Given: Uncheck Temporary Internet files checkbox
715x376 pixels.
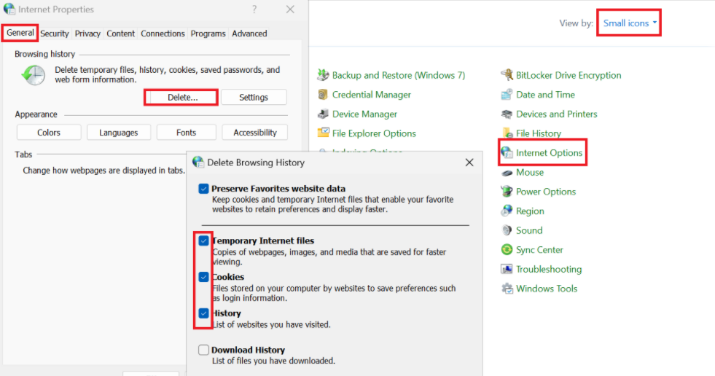Looking at the screenshot, I should (x=203, y=240).
